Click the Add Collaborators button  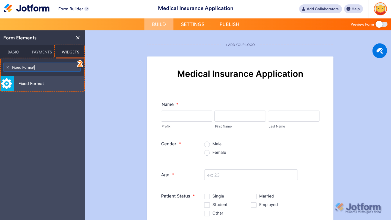click(320, 9)
